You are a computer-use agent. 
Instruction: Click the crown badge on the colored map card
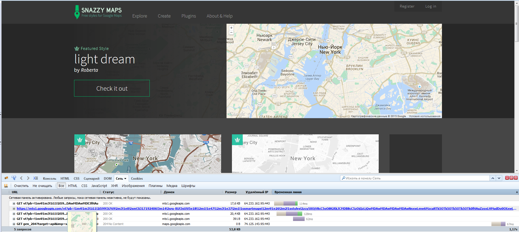coord(80,140)
